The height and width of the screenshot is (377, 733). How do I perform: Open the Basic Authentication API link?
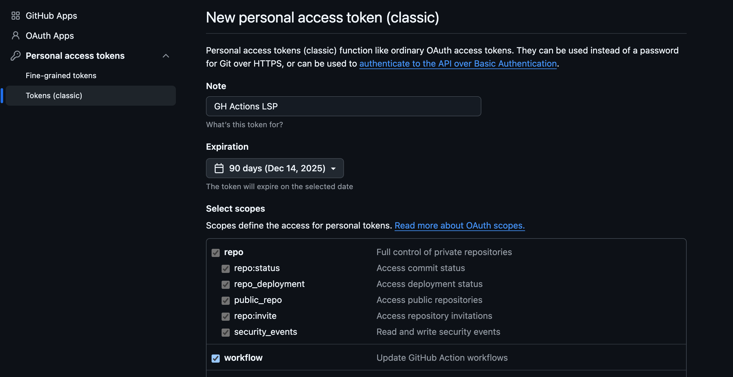(x=458, y=63)
